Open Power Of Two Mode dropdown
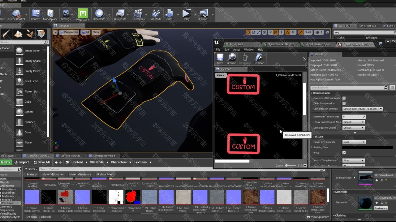This screenshot has height=222, width=396. [354, 142]
